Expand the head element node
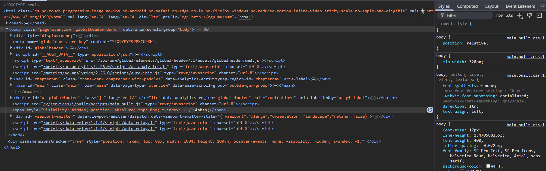Viewport: 546px width, 171px height. 7,23
